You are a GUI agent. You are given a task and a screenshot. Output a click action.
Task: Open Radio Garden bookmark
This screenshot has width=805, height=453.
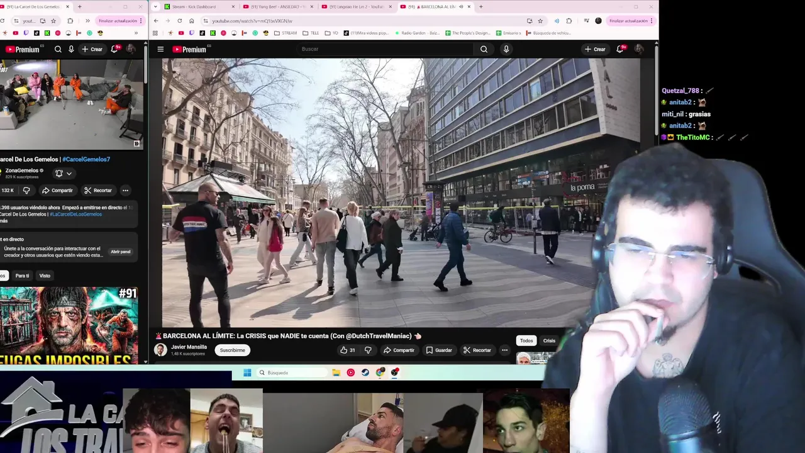point(416,33)
